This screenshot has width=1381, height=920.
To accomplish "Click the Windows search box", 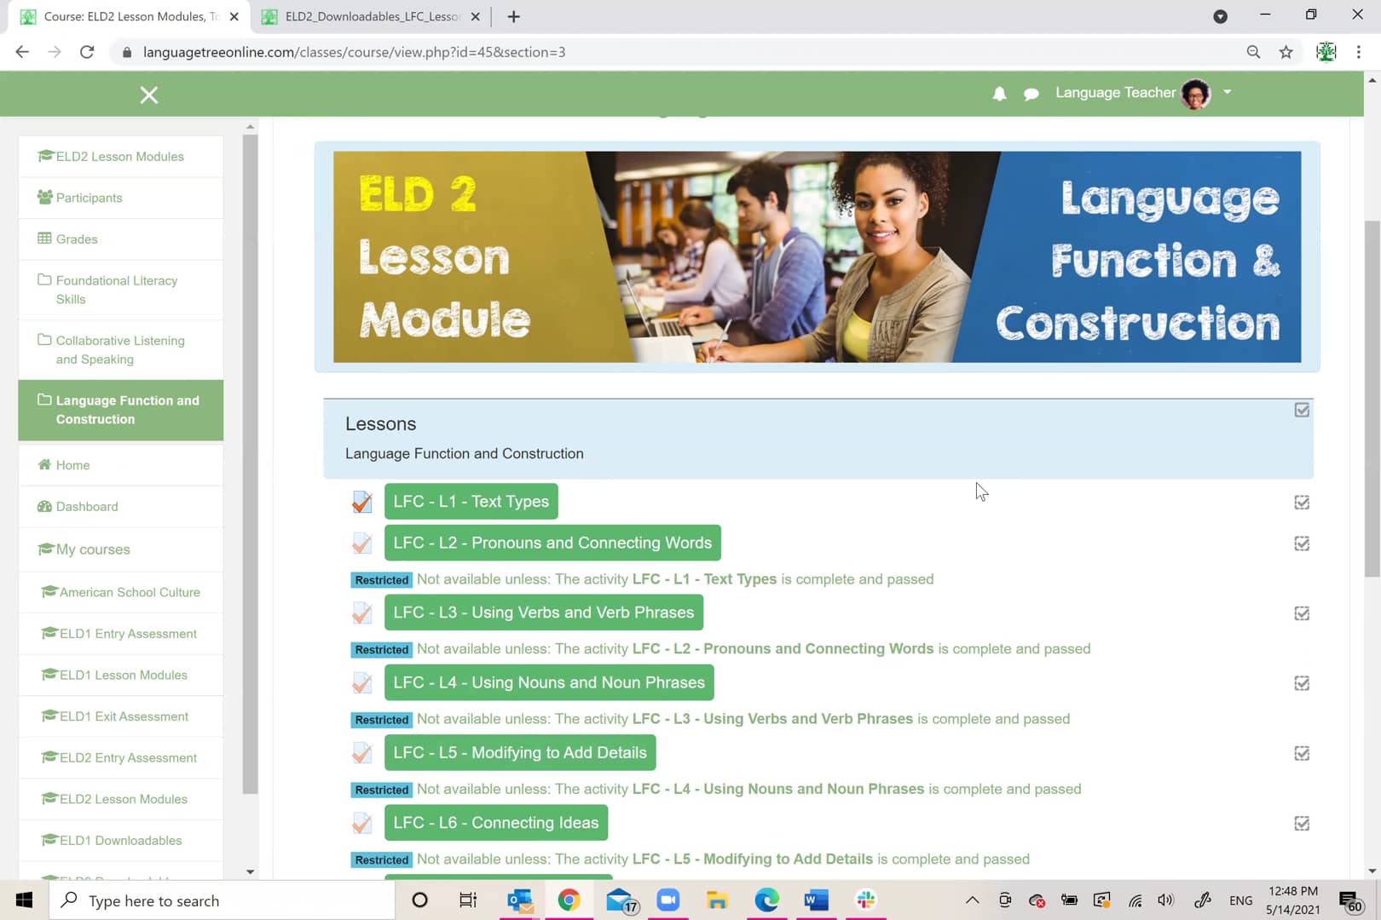I will coord(222,900).
